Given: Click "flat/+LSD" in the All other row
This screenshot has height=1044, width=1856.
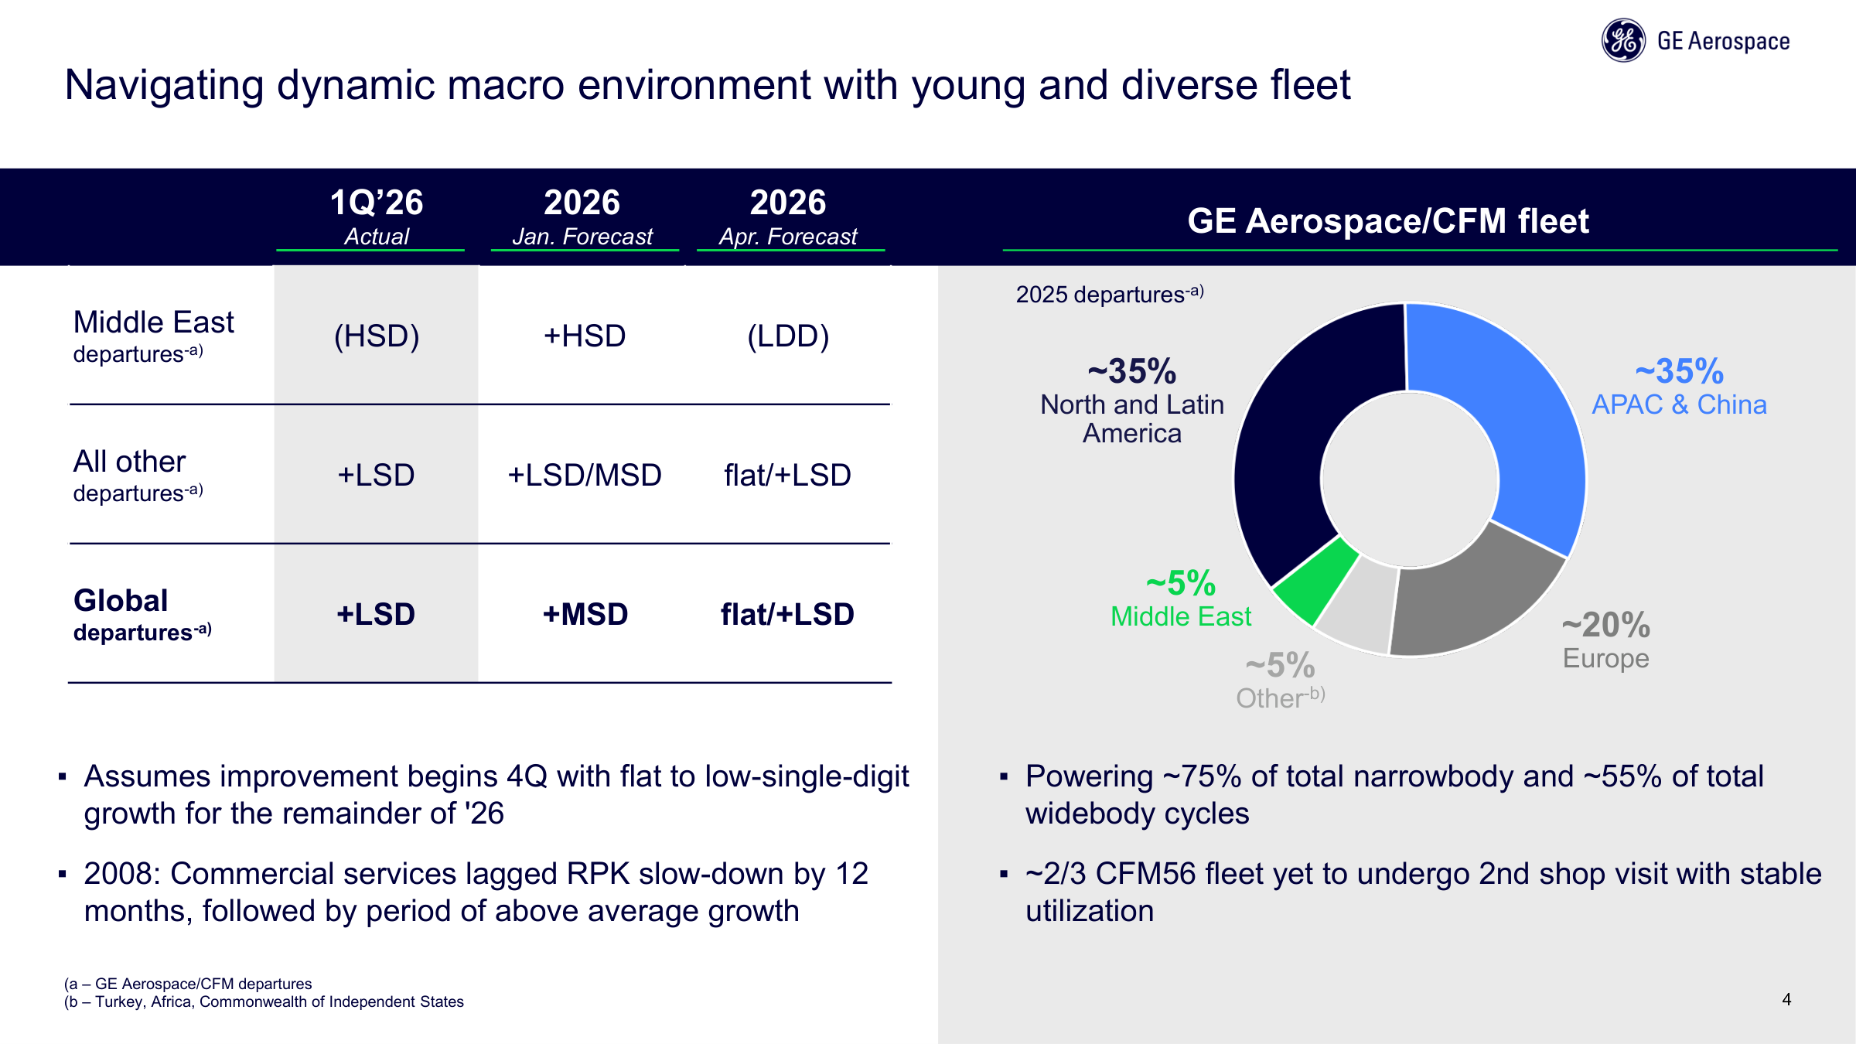Looking at the screenshot, I should tap(788, 475).
